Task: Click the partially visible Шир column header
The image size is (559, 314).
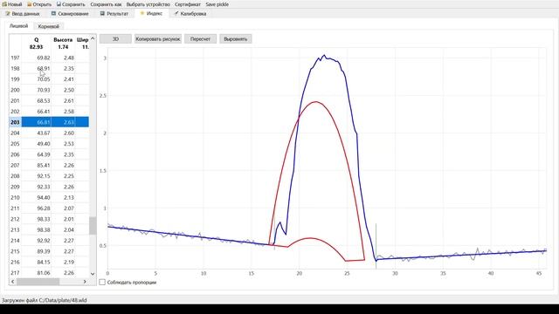Action: 82,43
